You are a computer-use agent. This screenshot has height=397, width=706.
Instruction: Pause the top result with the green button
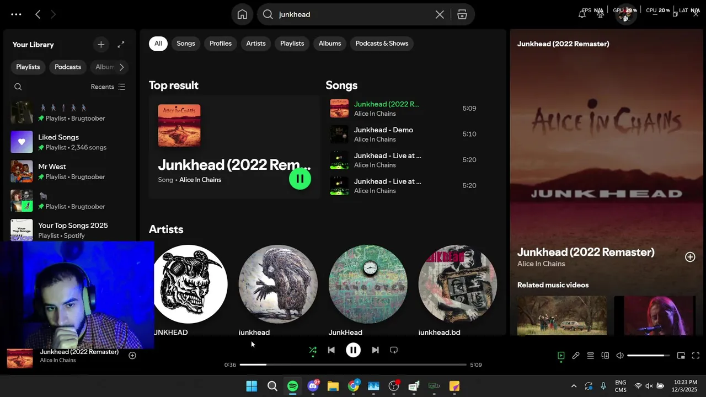300,179
